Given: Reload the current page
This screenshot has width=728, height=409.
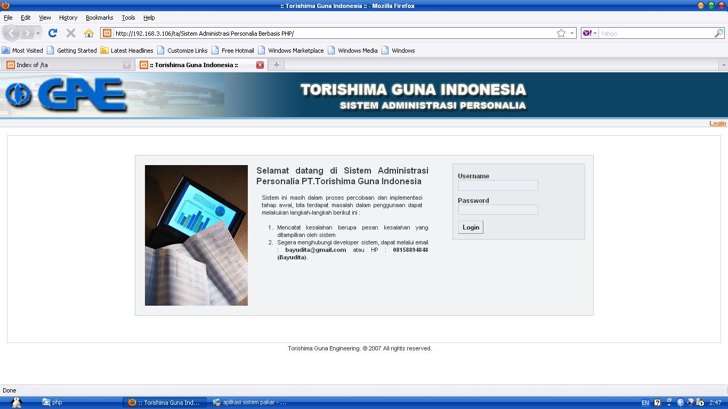Looking at the screenshot, I should (x=52, y=33).
